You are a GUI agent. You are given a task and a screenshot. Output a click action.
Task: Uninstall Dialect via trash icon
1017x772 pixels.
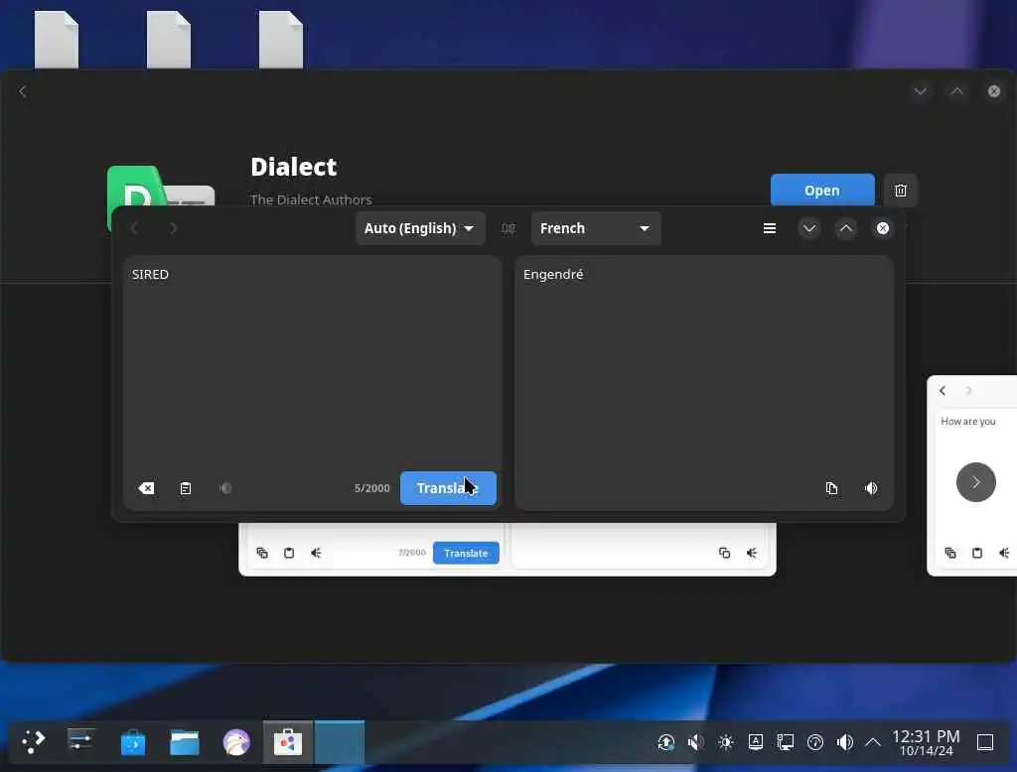[x=900, y=191]
